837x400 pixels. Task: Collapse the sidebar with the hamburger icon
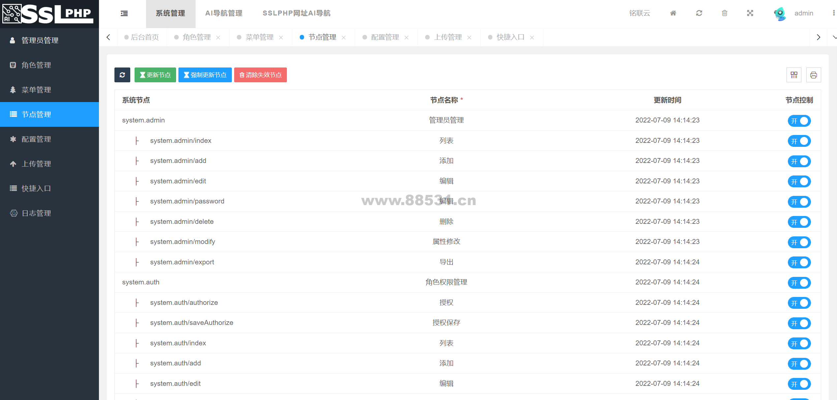[124, 13]
